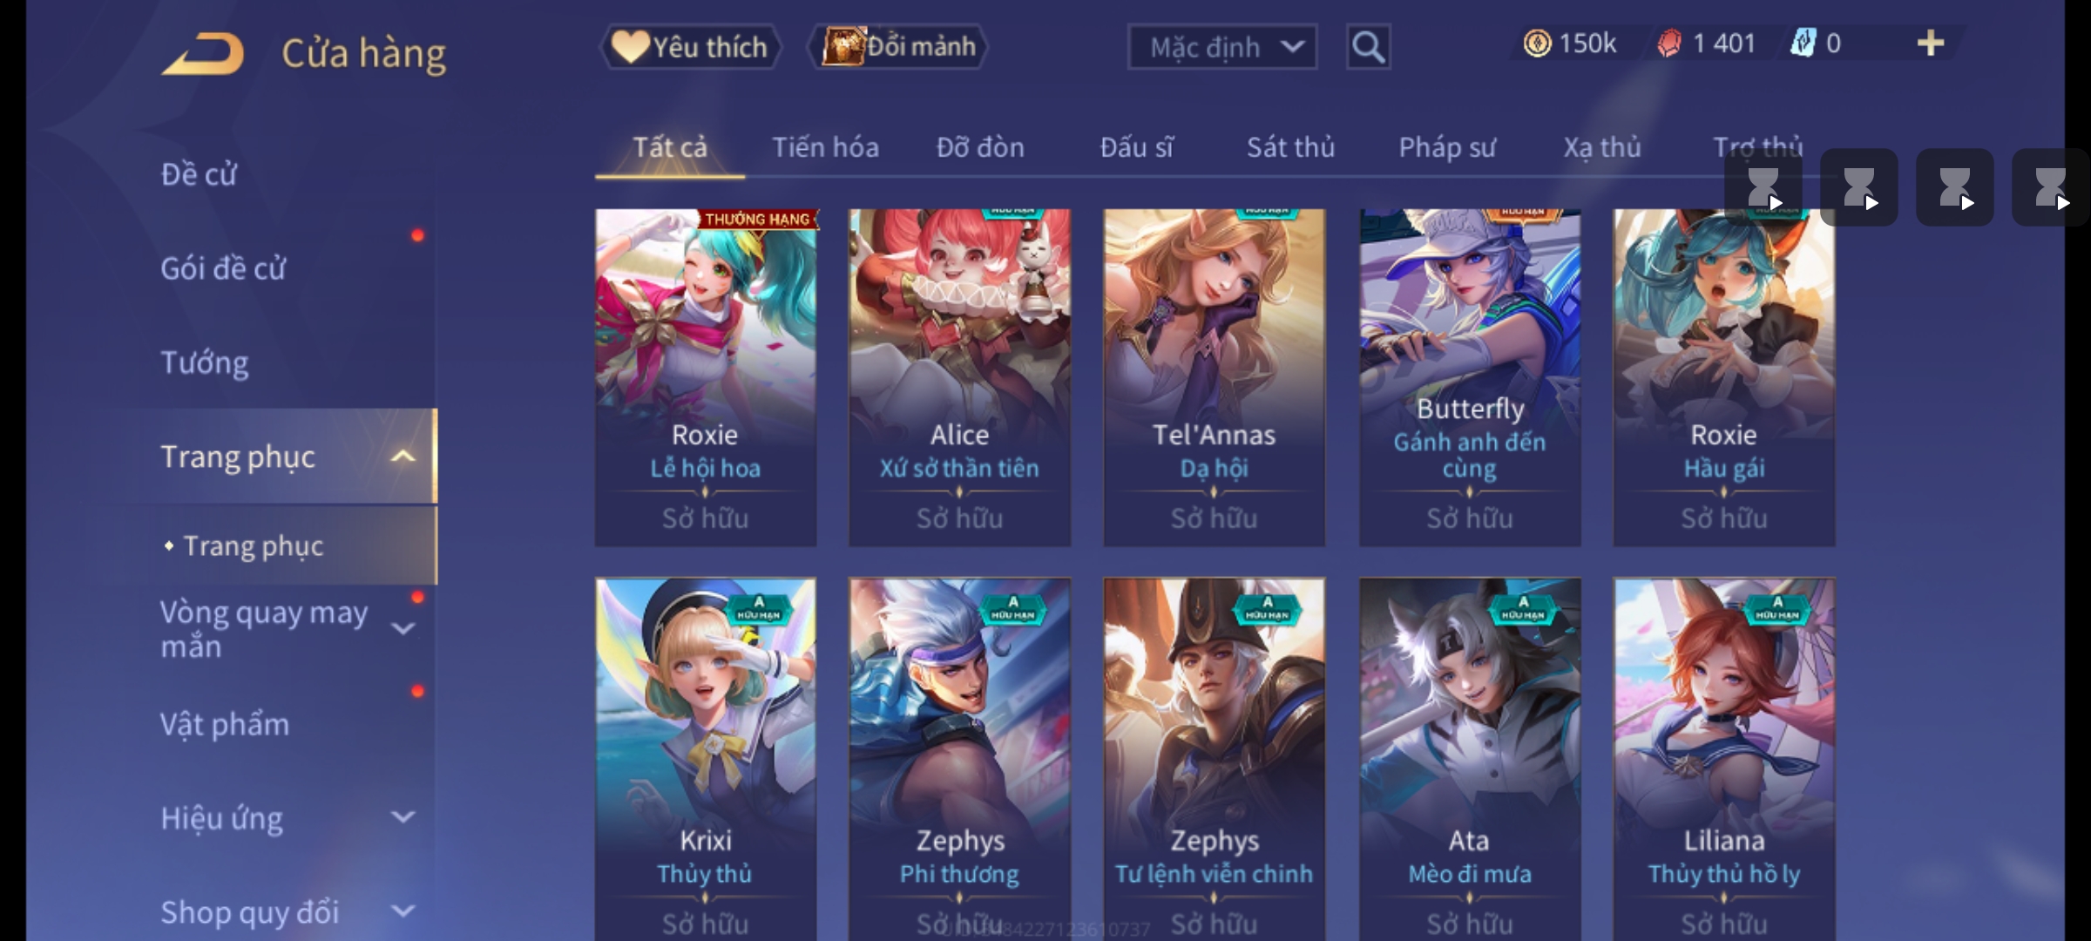
Task: Tap the first hourglass play overlay icon
Action: coord(1763,187)
